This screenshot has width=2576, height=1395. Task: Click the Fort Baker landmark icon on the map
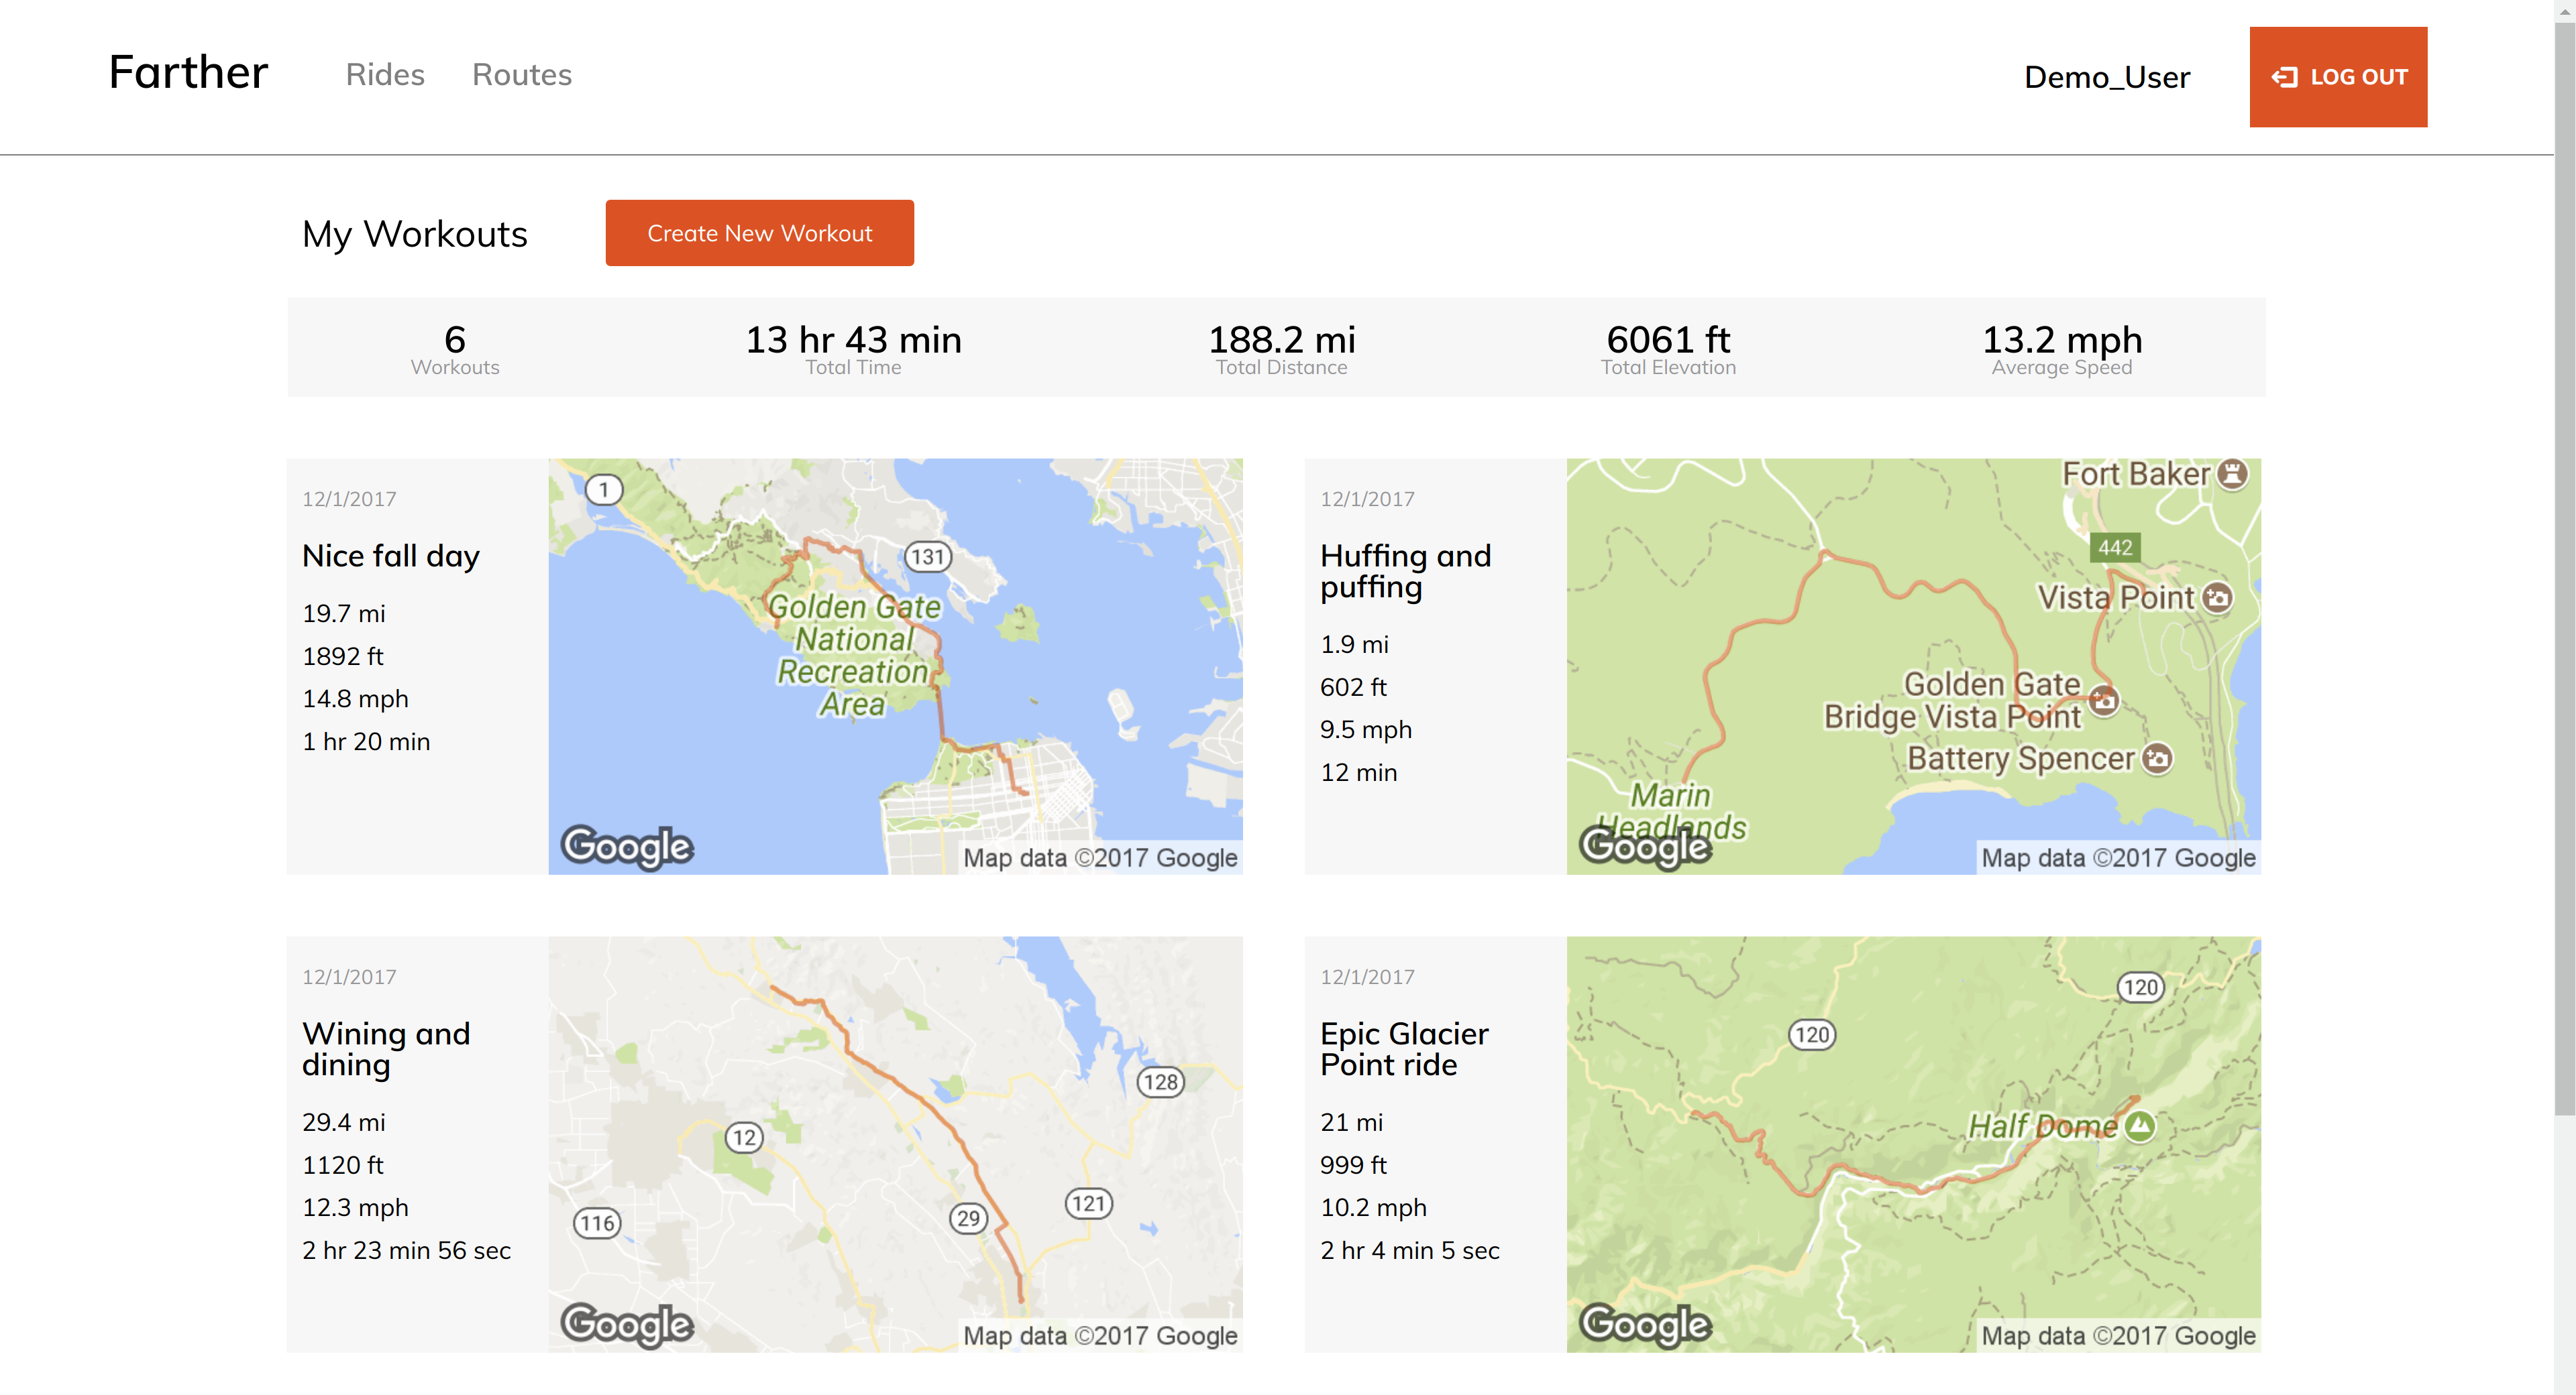coord(2232,474)
